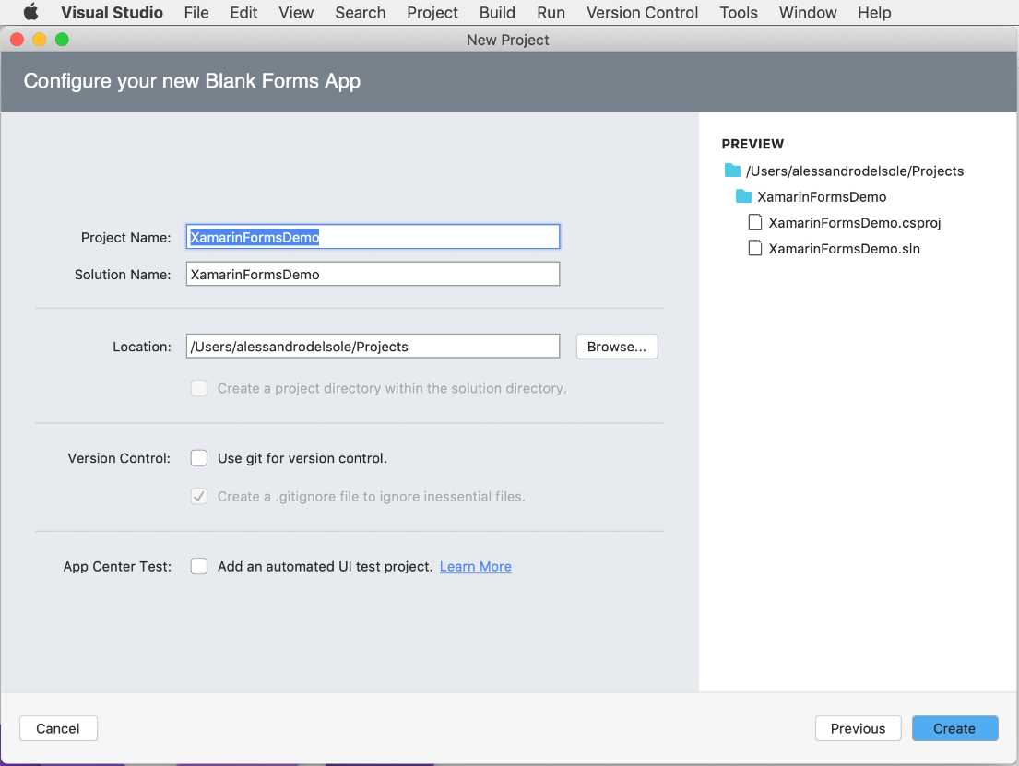Open the Build menu
The height and width of the screenshot is (766, 1019).
coord(497,12)
